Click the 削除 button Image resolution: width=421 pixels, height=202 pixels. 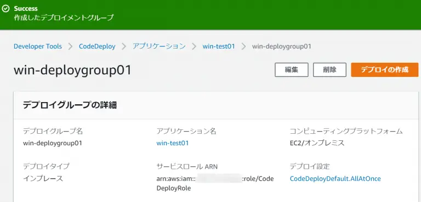329,70
